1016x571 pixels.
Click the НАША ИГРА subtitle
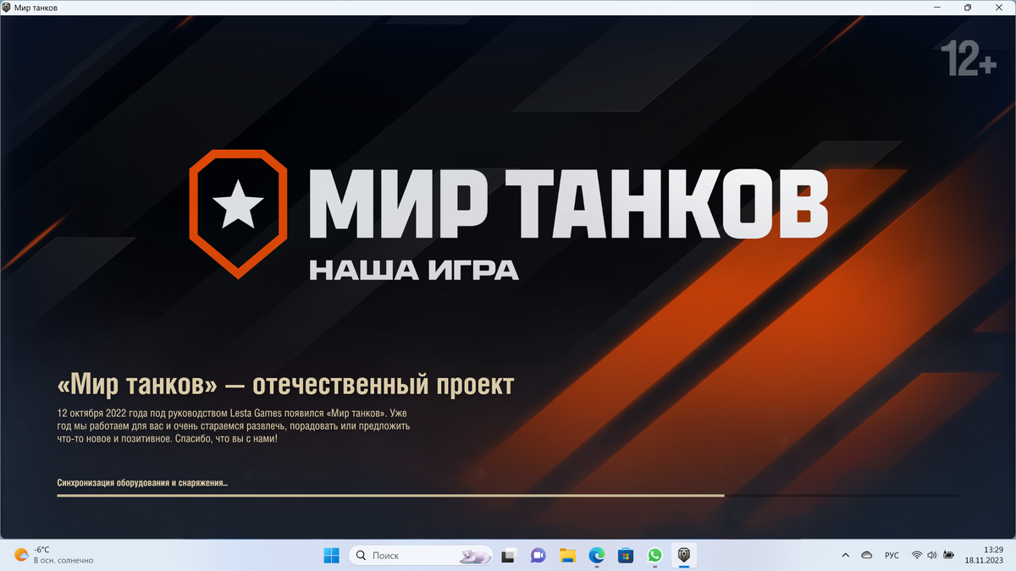click(414, 270)
